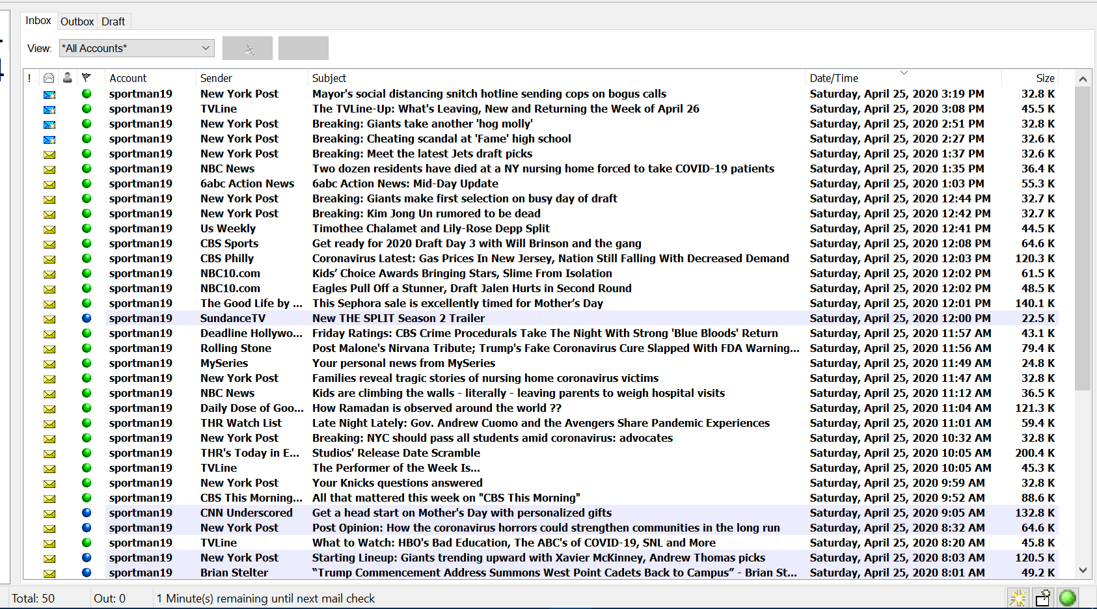This screenshot has width=1097, height=609.
Task: Click green status dot of Us Weekly mail
Action: click(x=87, y=228)
